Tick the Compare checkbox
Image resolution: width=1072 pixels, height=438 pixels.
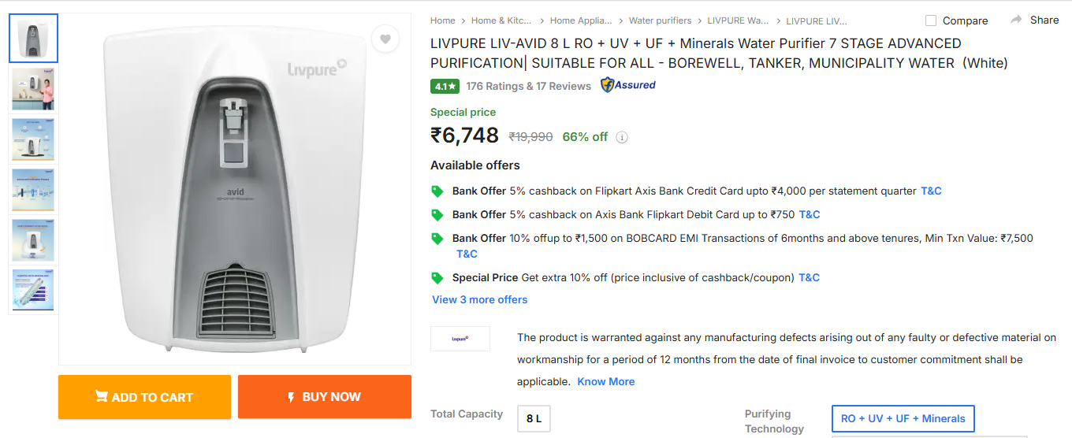(x=931, y=20)
